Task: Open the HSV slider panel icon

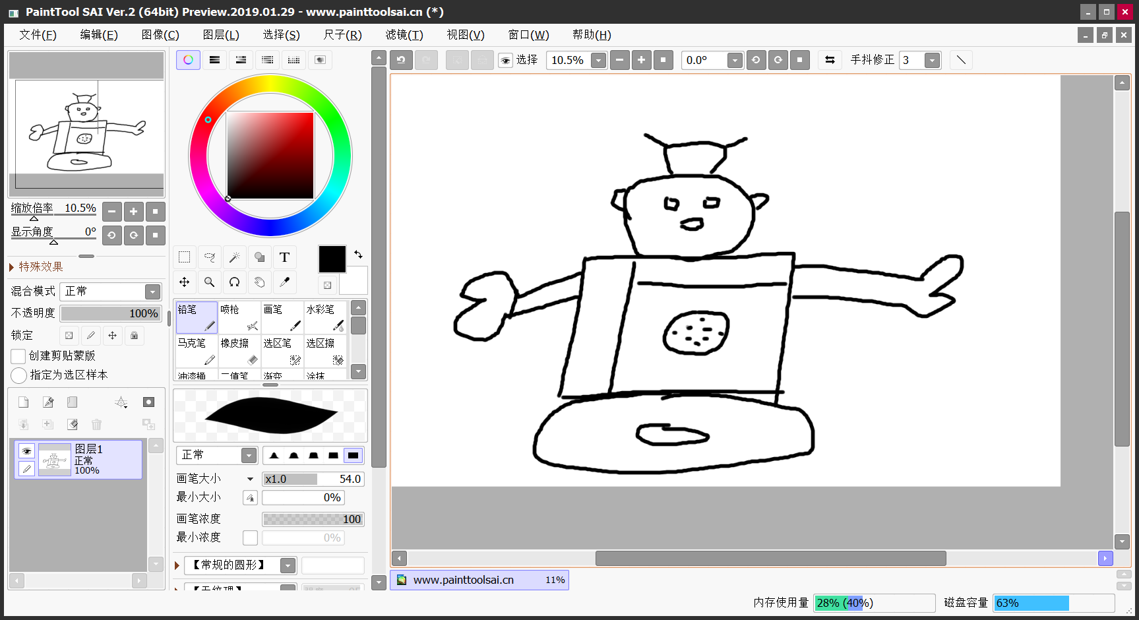Action: [241, 60]
